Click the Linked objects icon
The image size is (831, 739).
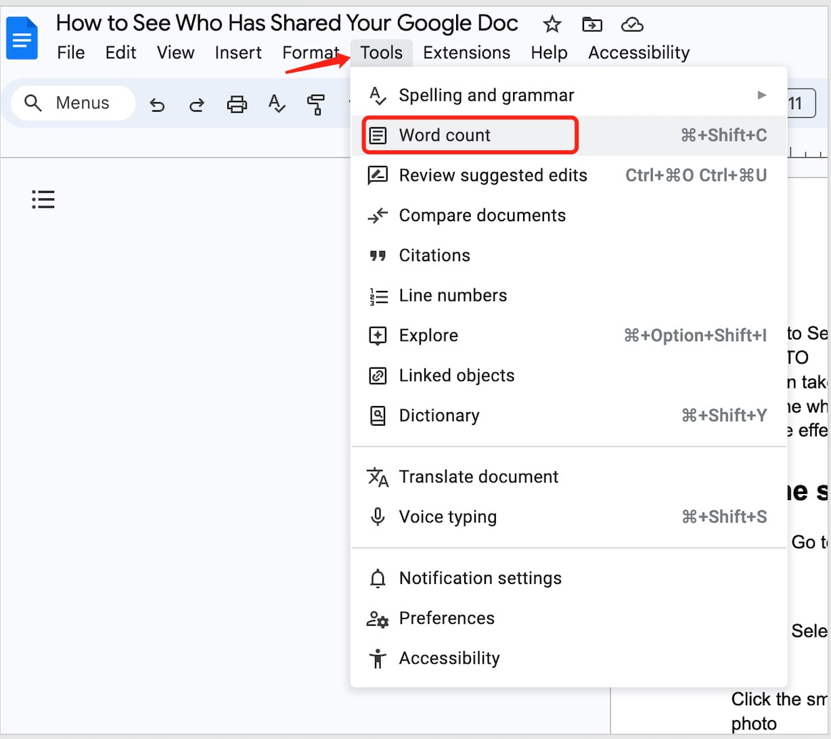[377, 376]
